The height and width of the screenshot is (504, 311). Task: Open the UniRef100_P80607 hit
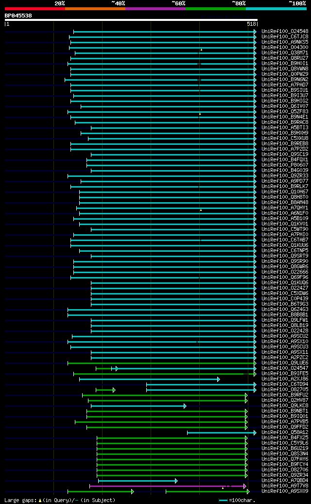point(285,165)
